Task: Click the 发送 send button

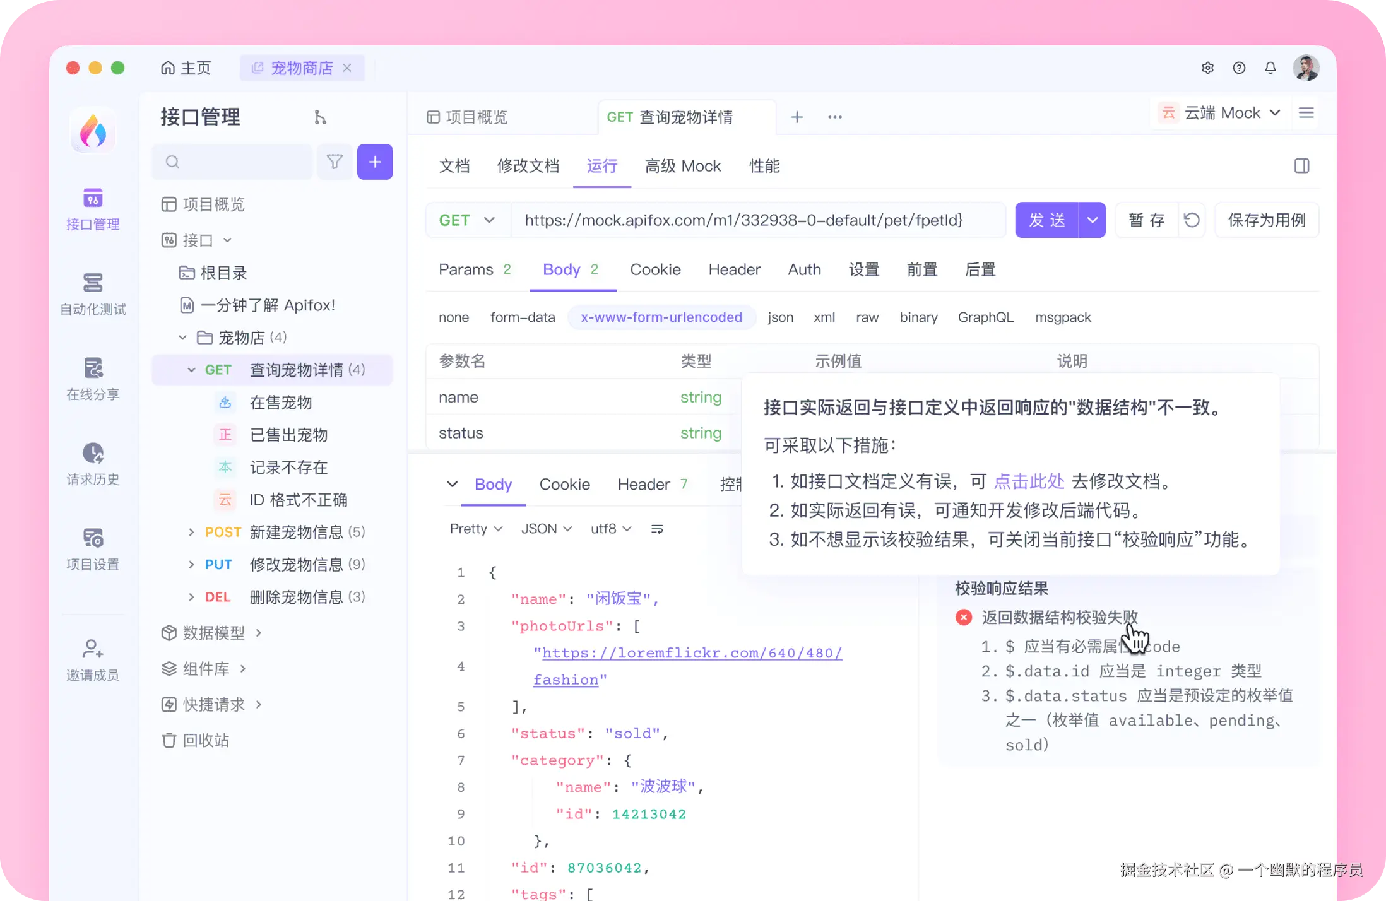Action: point(1046,220)
